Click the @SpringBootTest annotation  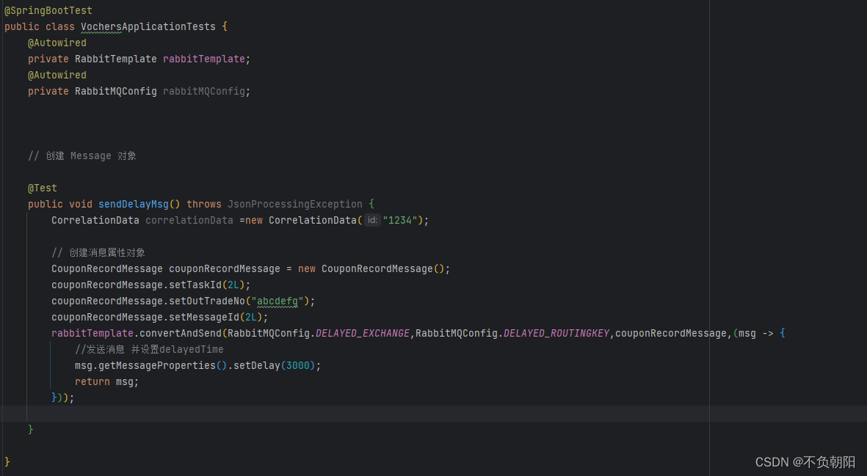(48, 10)
